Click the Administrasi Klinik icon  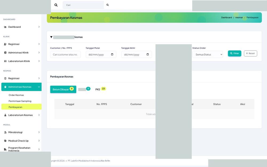coord(5,53)
